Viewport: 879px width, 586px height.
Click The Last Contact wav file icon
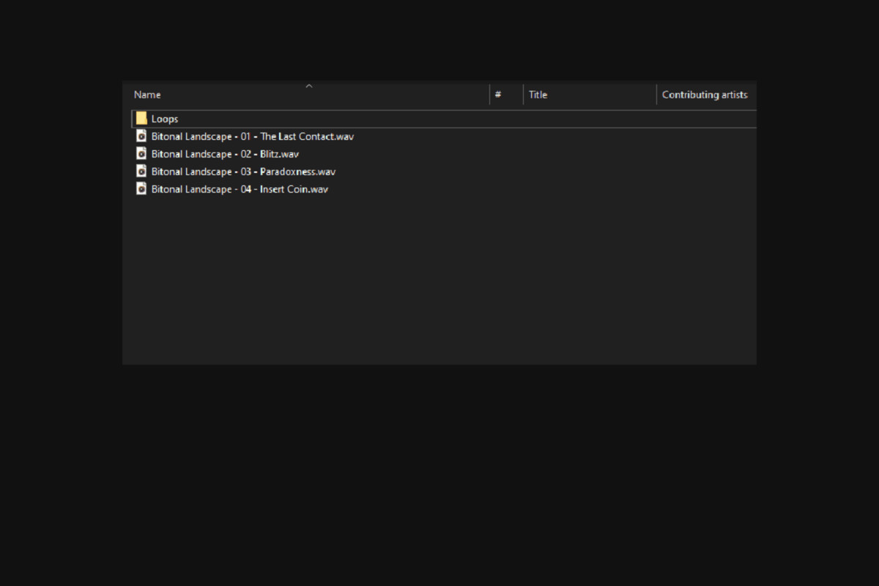pos(141,136)
